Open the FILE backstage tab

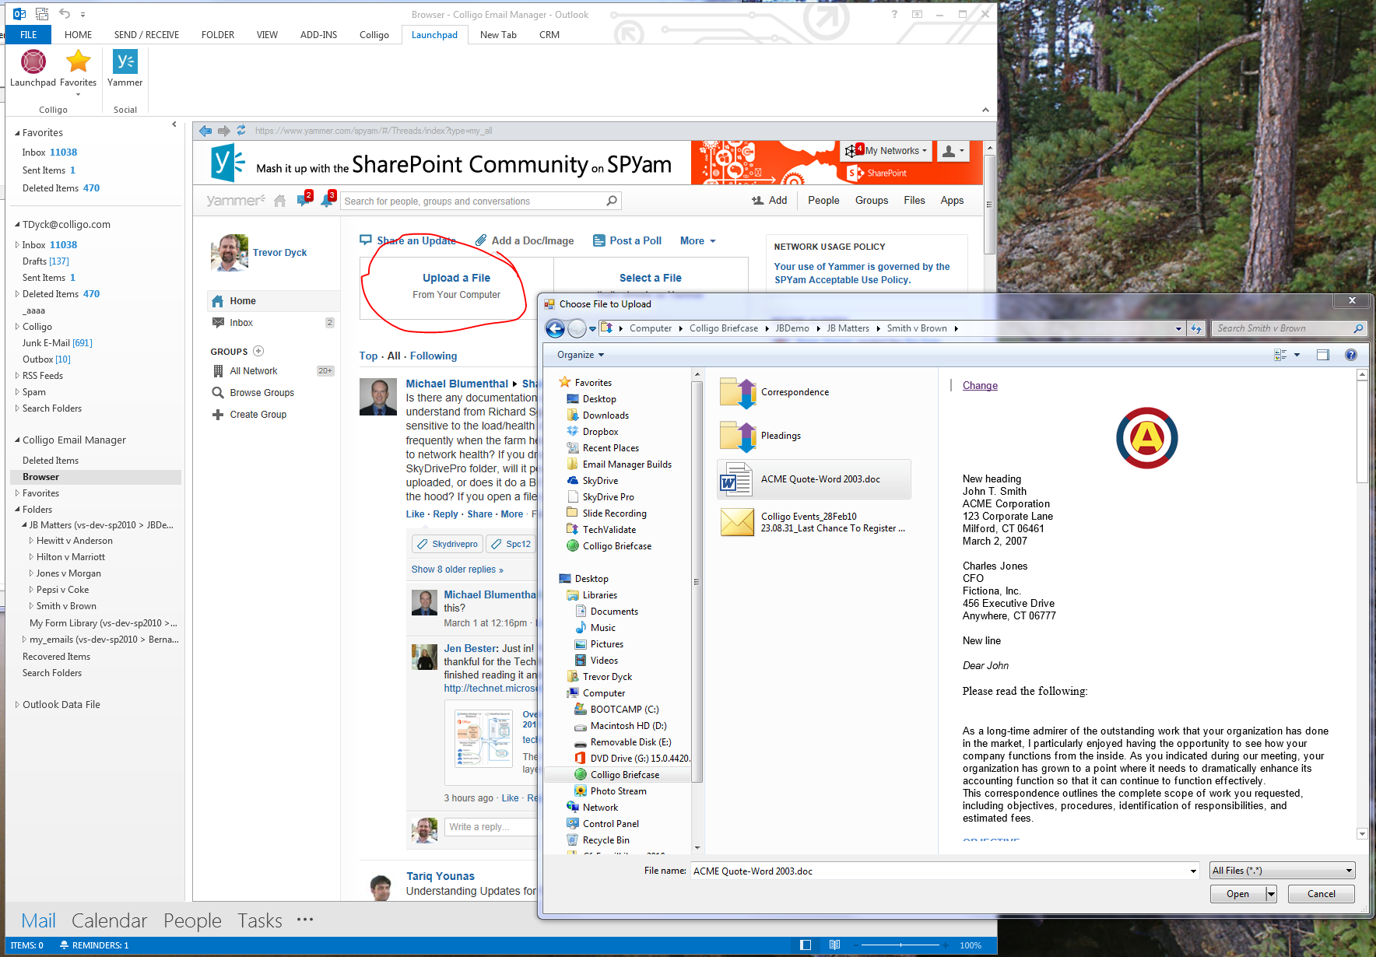click(x=29, y=35)
